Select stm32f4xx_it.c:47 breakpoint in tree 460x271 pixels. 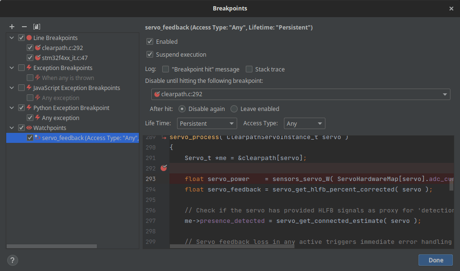[x=64, y=58]
